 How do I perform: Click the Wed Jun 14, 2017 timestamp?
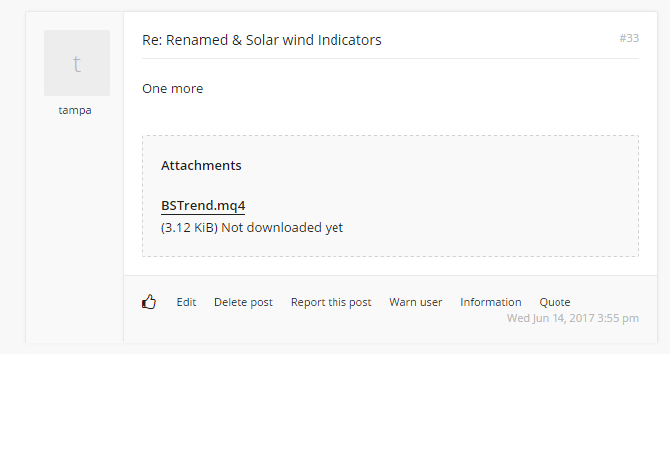(572, 318)
